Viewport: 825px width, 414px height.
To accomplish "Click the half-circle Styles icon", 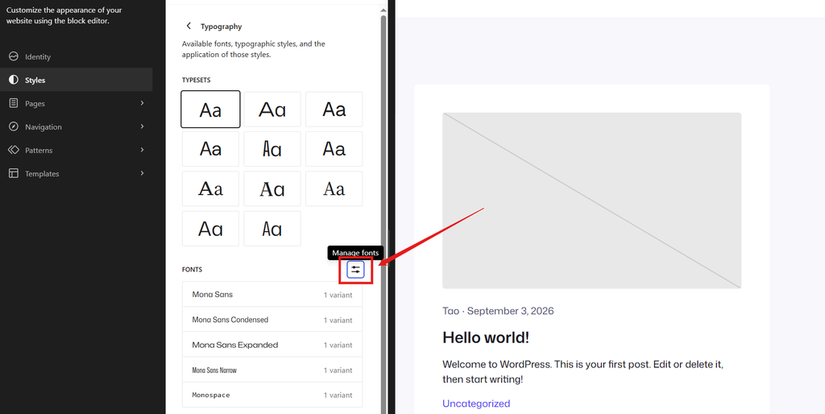I will pyautogui.click(x=14, y=80).
